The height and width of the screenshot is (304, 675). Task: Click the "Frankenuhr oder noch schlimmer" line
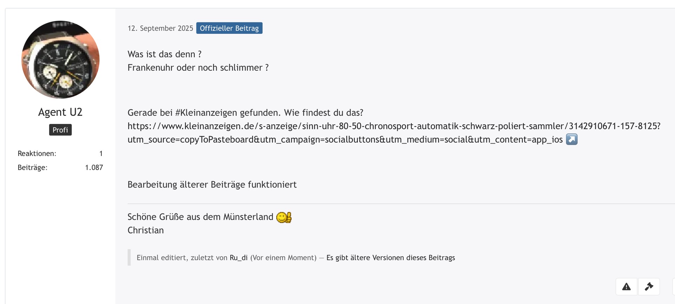[x=198, y=67]
